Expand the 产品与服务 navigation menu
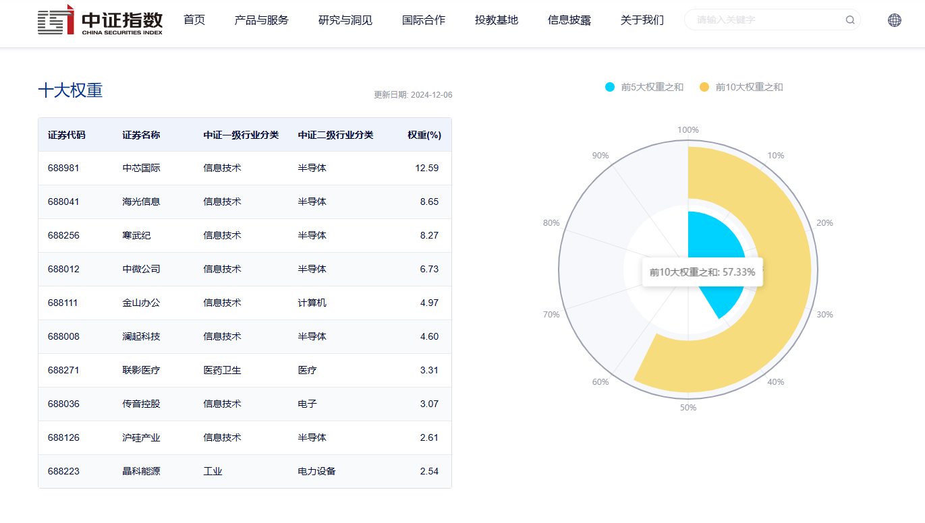The width and height of the screenshot is (925, 523). point(261,20)
